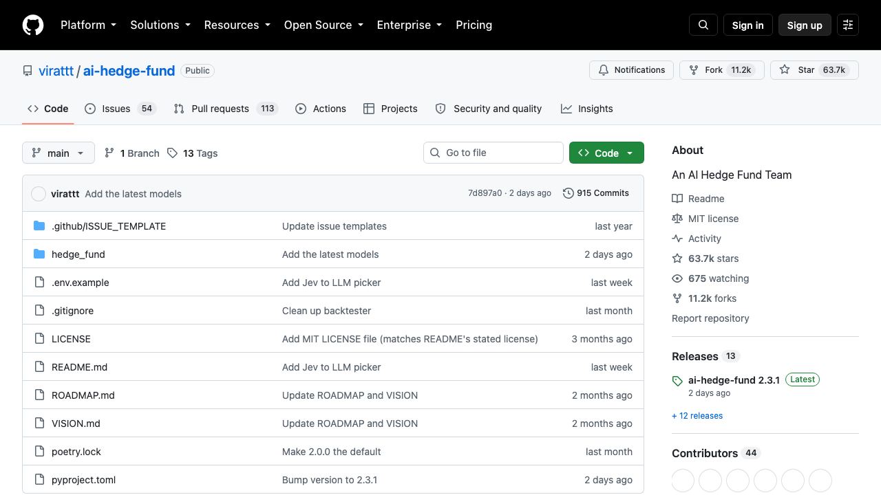Open the ai-hedge-fund repository name link
The width and height of the screenshot is (881, 495).
(x=129, y=71)
